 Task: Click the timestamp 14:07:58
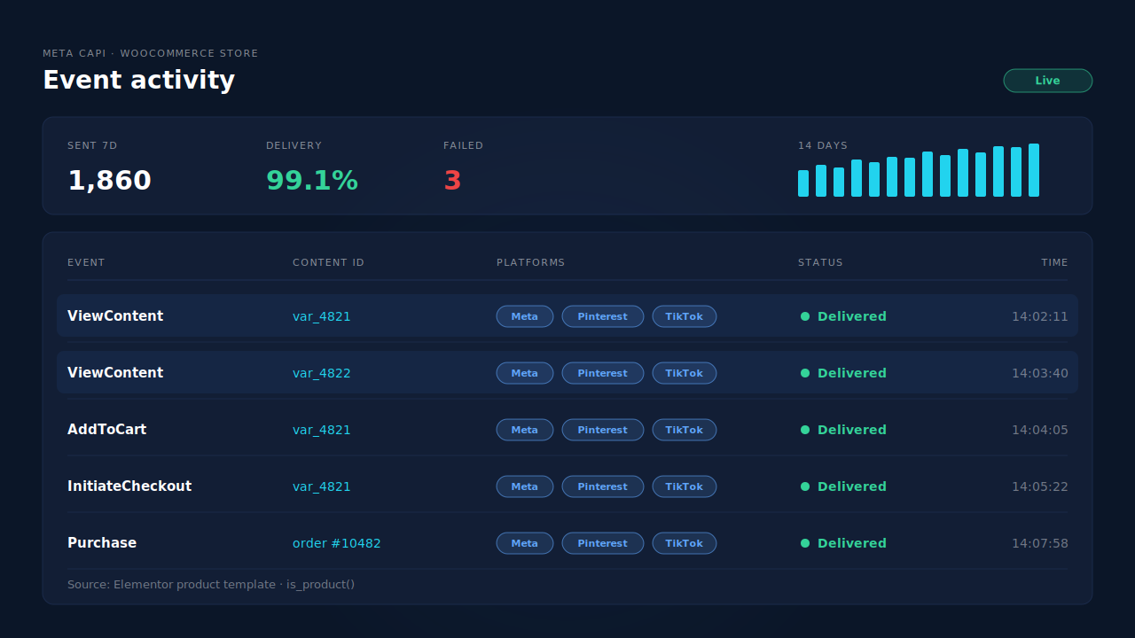click(x=1040, y=543)
